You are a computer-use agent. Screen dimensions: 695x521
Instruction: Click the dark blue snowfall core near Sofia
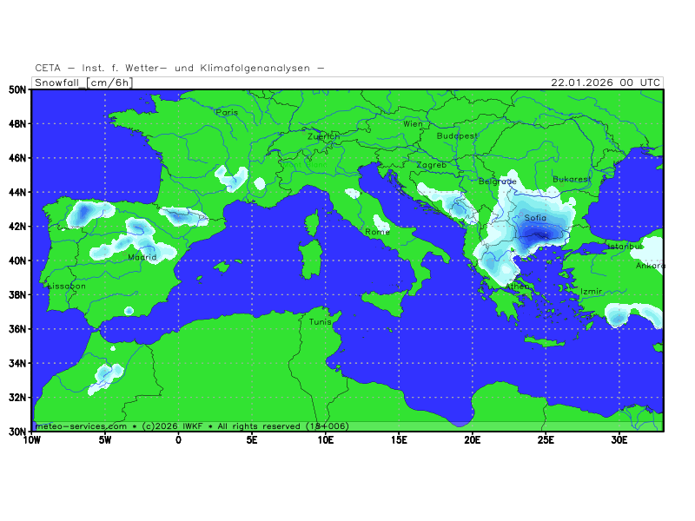coord(540,233)
